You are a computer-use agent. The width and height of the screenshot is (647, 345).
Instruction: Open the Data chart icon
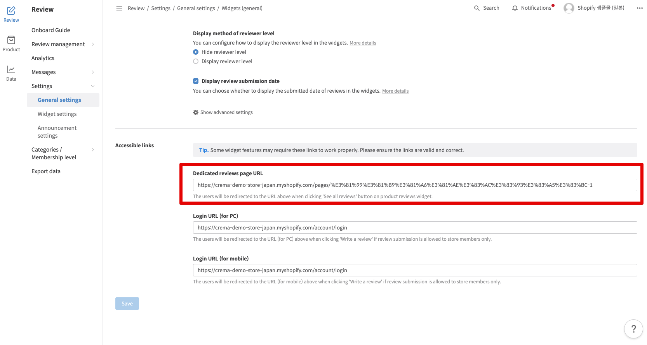point(11,70)
